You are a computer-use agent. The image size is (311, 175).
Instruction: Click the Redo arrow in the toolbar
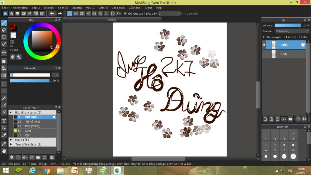tap(60, 13)
